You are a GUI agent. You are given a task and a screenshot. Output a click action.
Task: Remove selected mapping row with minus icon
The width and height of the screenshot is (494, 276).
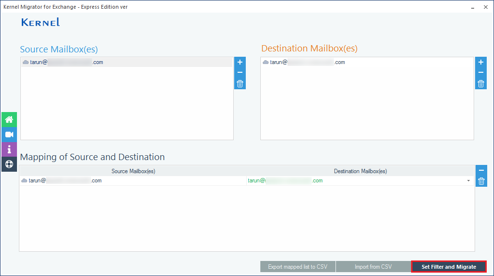pos(481,170)
